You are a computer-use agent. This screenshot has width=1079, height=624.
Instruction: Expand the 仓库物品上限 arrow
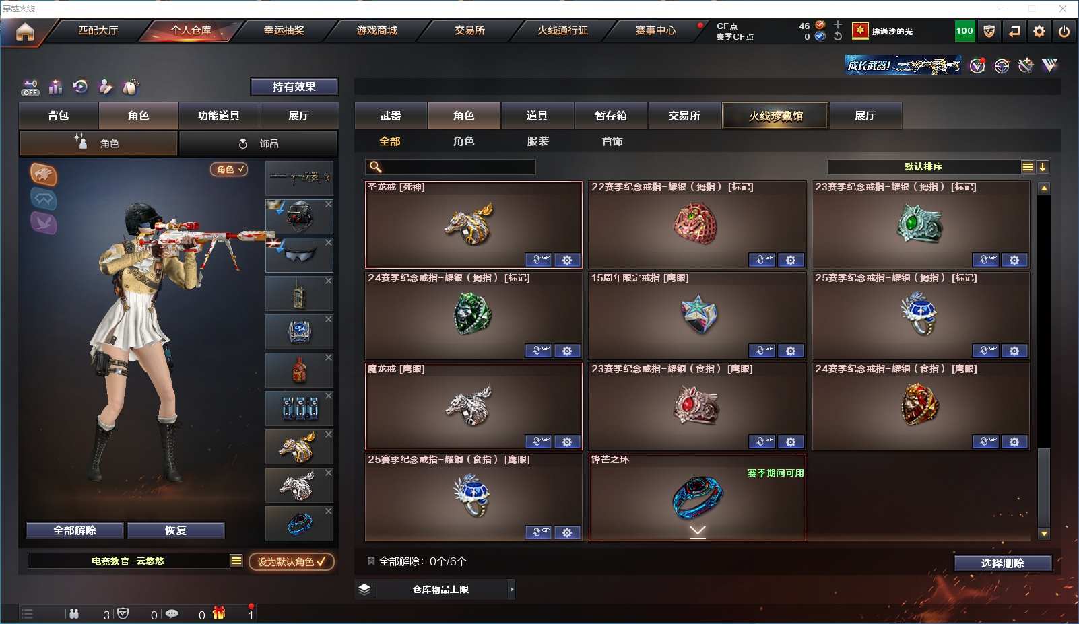(x=512, y=590)
